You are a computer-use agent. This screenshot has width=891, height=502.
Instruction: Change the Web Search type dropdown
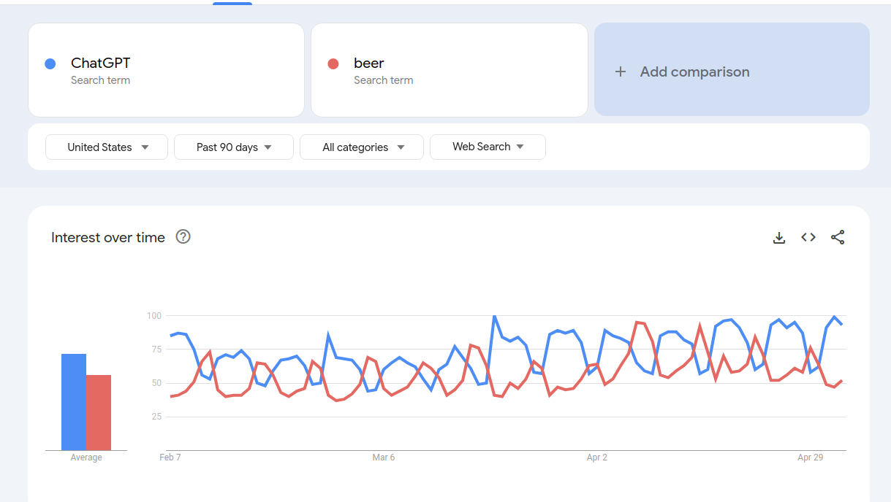pos(488,147)
